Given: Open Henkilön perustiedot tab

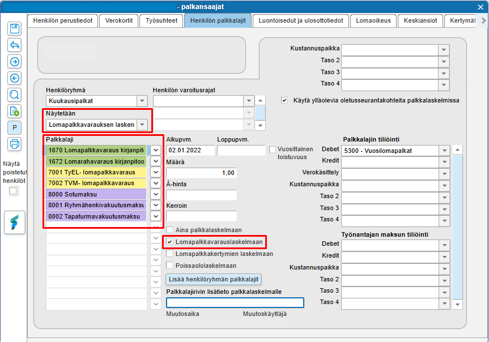Looking at the screenshot, I should 63,20.
